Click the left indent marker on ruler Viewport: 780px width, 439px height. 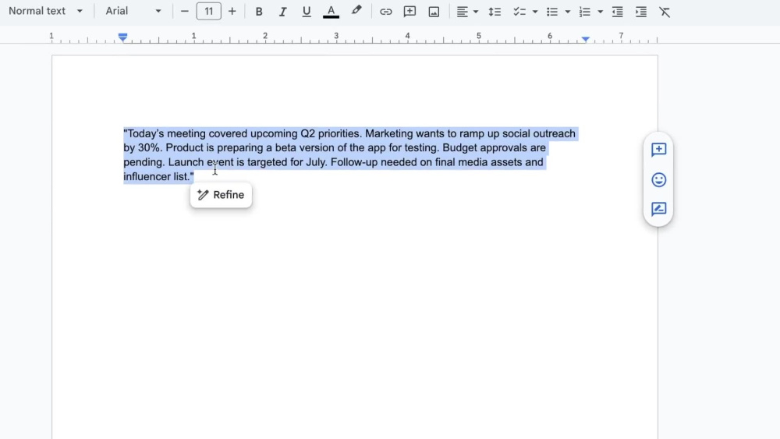[x=123, y=37]
